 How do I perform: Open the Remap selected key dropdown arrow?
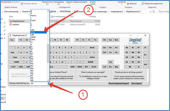49,83
